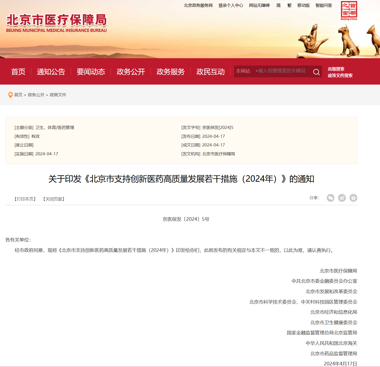Image resolution: width=380 pixels, height=367 pixels.
Task: Open 智能问答 smart Q&A link
Action: pos(324,5)
